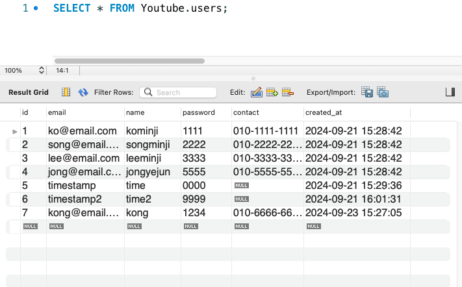This screenshot has width=462, height=287.
Task: Toggle the result grid column layout icon
Action: pos(66,92)
